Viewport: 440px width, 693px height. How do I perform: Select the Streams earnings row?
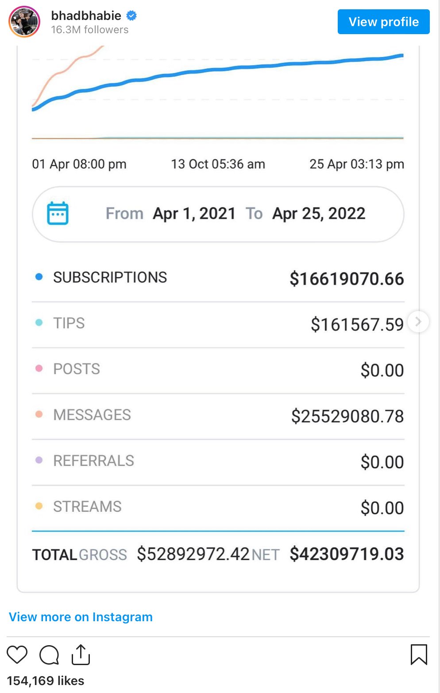point(218,507)
